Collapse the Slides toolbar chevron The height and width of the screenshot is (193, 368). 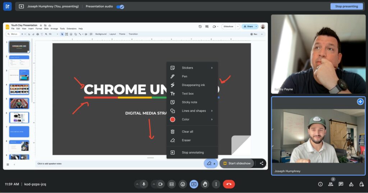tap(262, 34)
